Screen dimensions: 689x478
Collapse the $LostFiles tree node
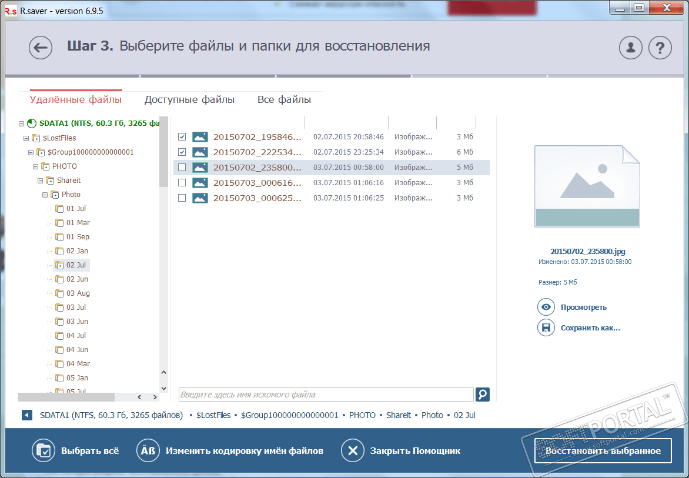point(26,138)
